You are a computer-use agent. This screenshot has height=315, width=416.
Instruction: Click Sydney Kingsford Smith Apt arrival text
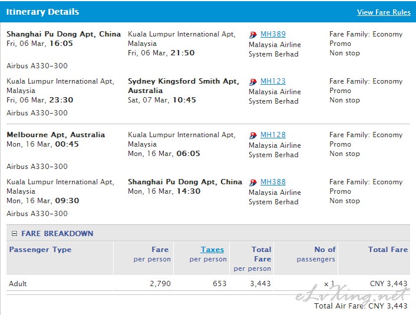coord(183,85)
